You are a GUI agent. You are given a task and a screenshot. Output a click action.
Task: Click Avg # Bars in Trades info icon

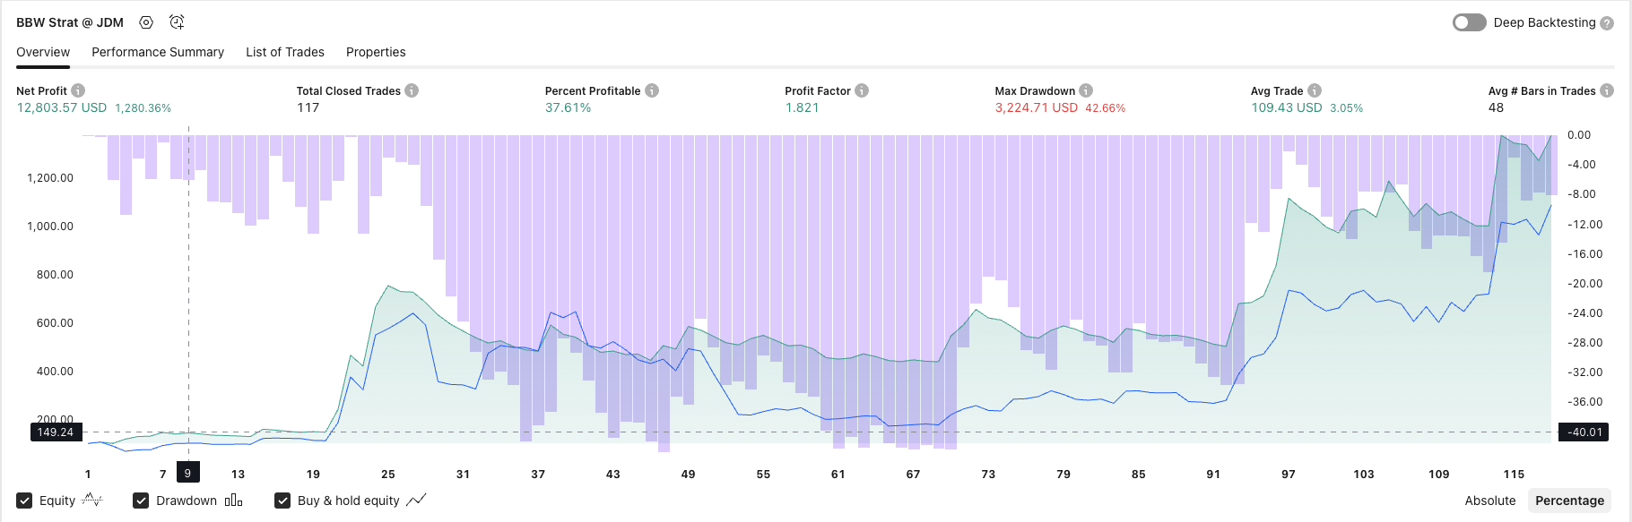[x=1607, y=90]
